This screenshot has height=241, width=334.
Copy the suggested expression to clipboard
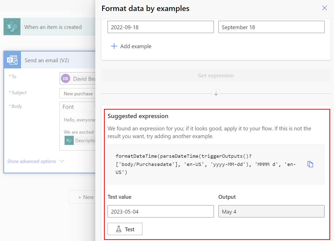[x=310, y=164]
